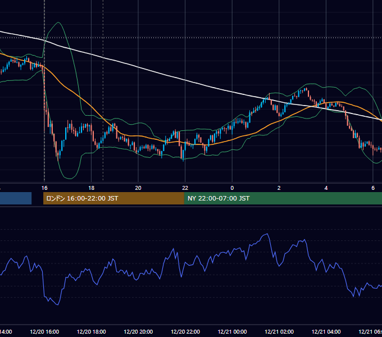Click the lower Bollinger band trough after 16:00
Viewport: 382px width, 337px height.
[70, 179]
